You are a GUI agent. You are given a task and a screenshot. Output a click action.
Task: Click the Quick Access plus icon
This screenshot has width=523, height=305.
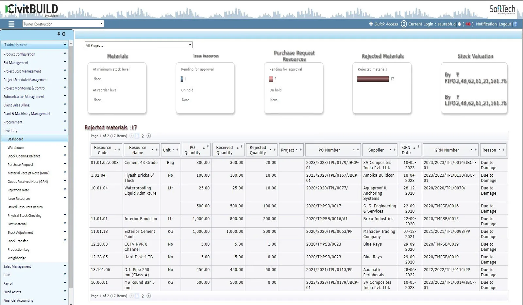(x=371, y=24)
